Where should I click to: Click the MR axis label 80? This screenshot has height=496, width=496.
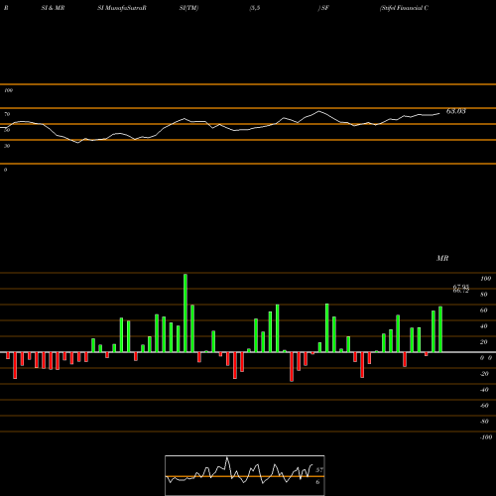(484, 295)
